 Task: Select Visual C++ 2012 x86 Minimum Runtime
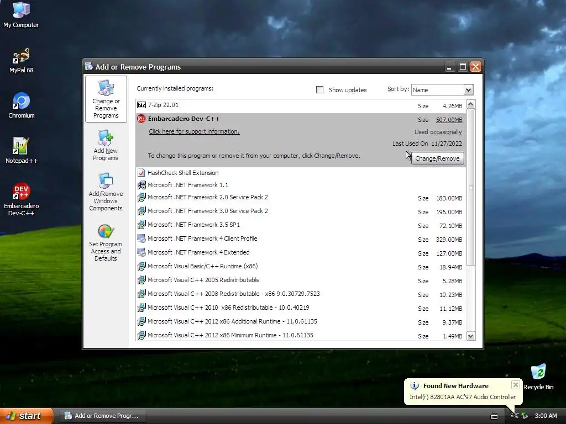pyautogui.click(x=301, y=335)
